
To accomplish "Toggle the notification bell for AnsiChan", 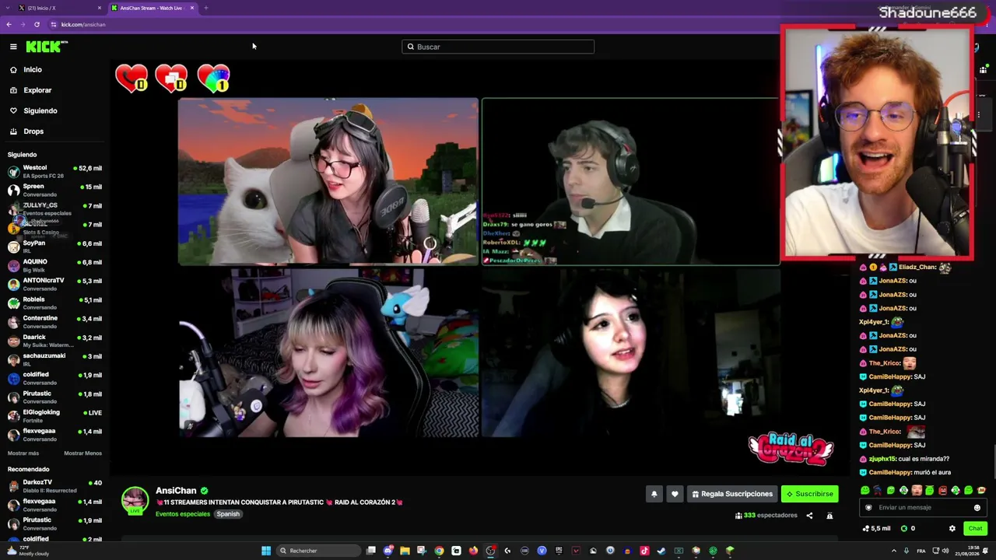I will point(654,494).
